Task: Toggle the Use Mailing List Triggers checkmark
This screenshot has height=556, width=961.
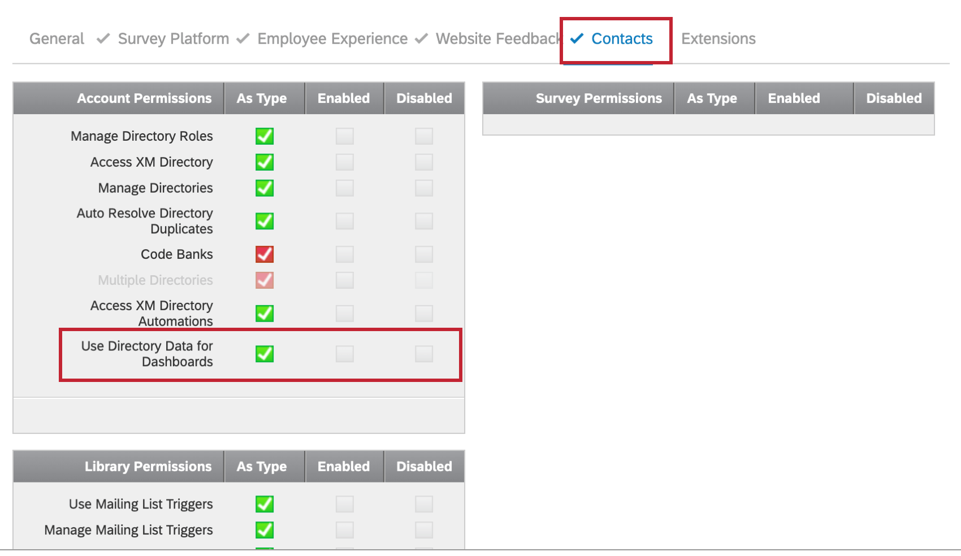Action: tap(264, 503)
